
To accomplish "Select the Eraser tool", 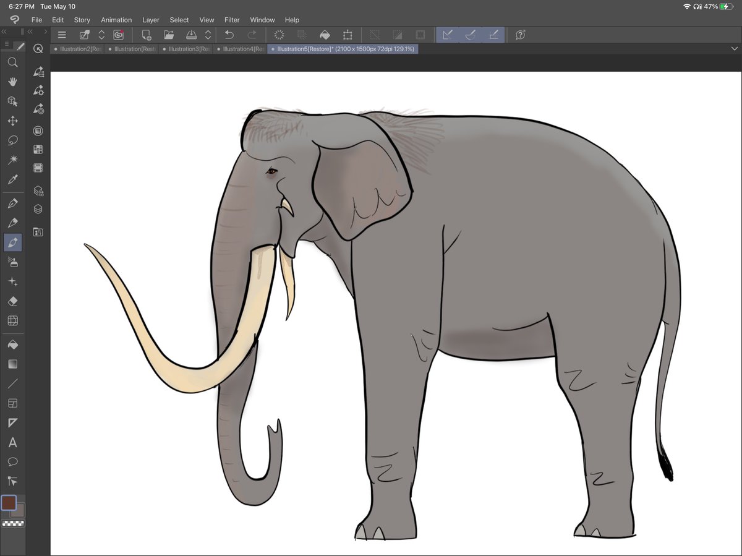I will pyautogui.click(x=12, y=301).
